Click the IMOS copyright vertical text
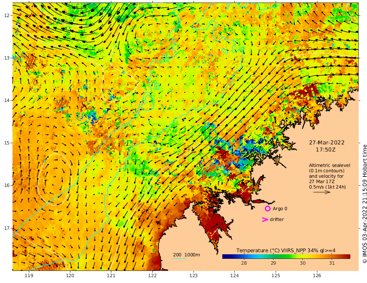This screenshot has width=367, height=283. tap(364, 204)
